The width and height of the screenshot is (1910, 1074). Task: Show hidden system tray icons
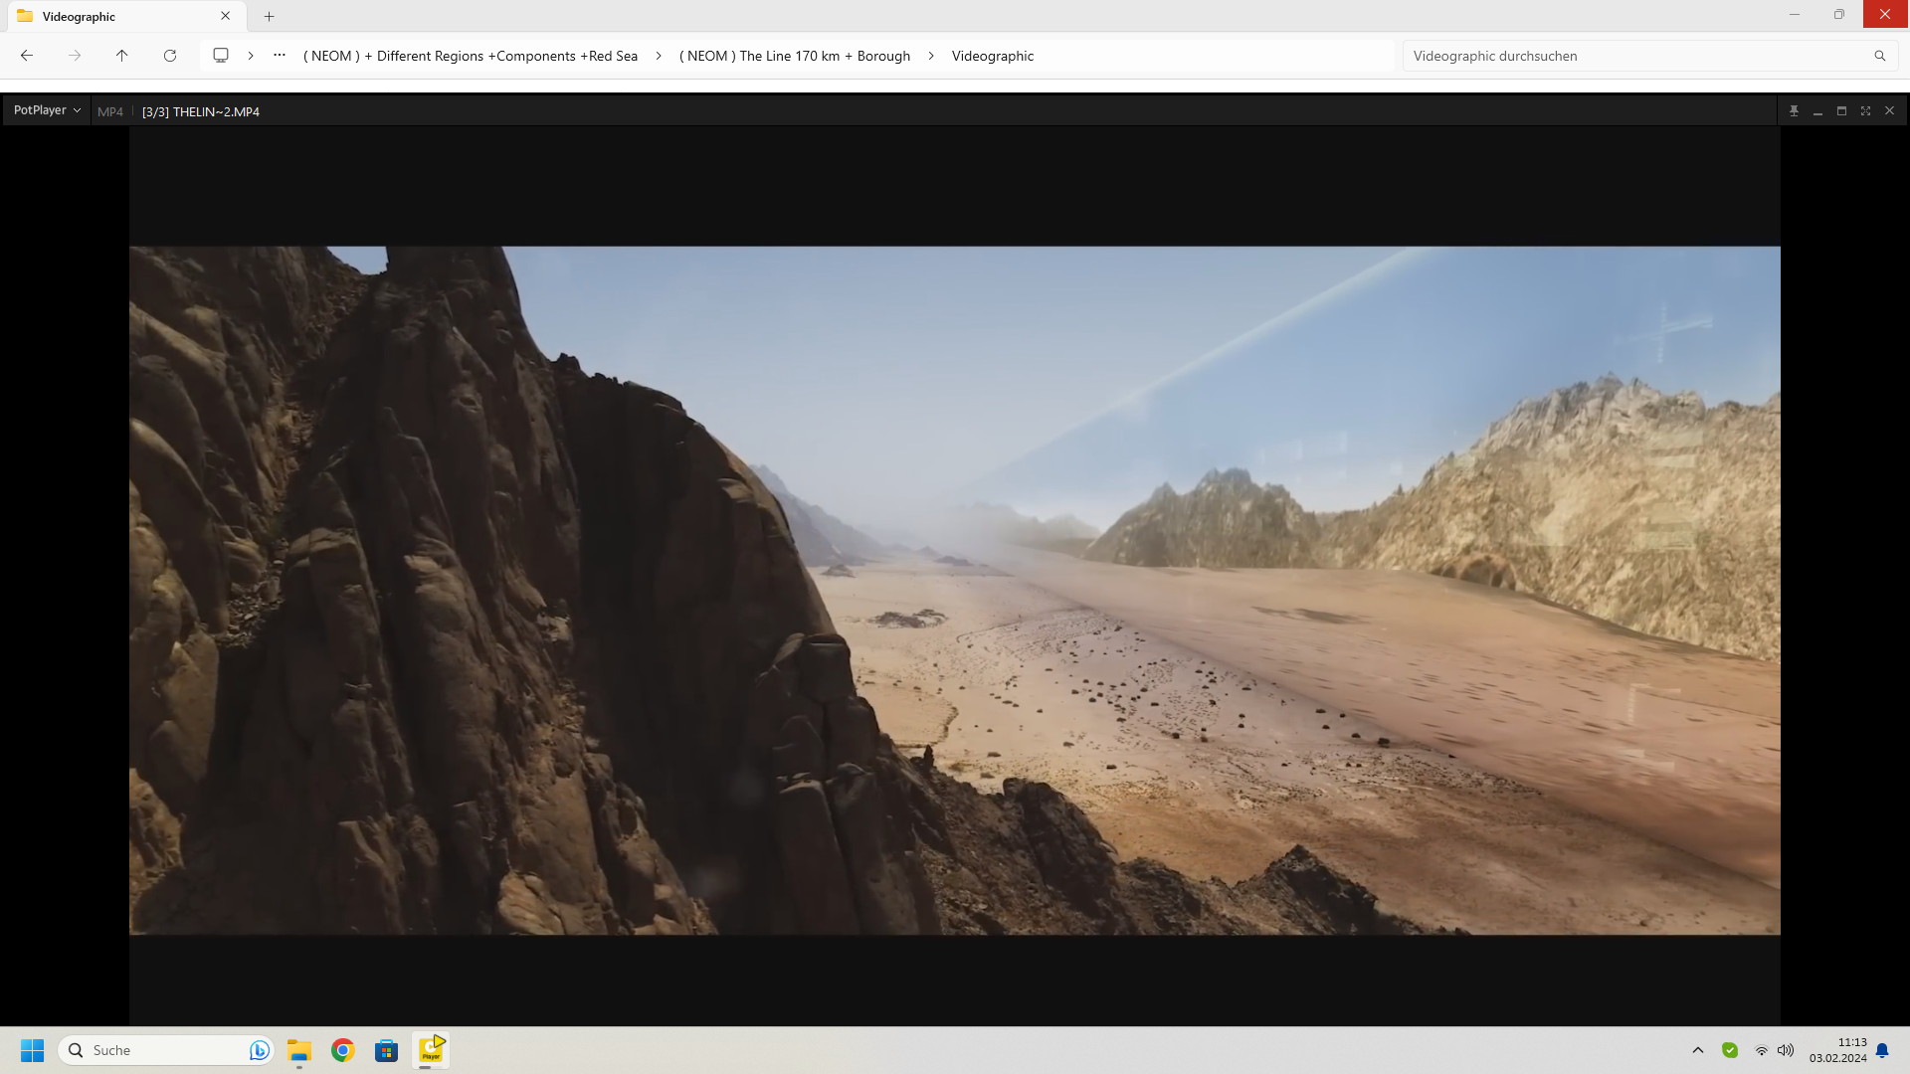click(x=1698, y=1050)
